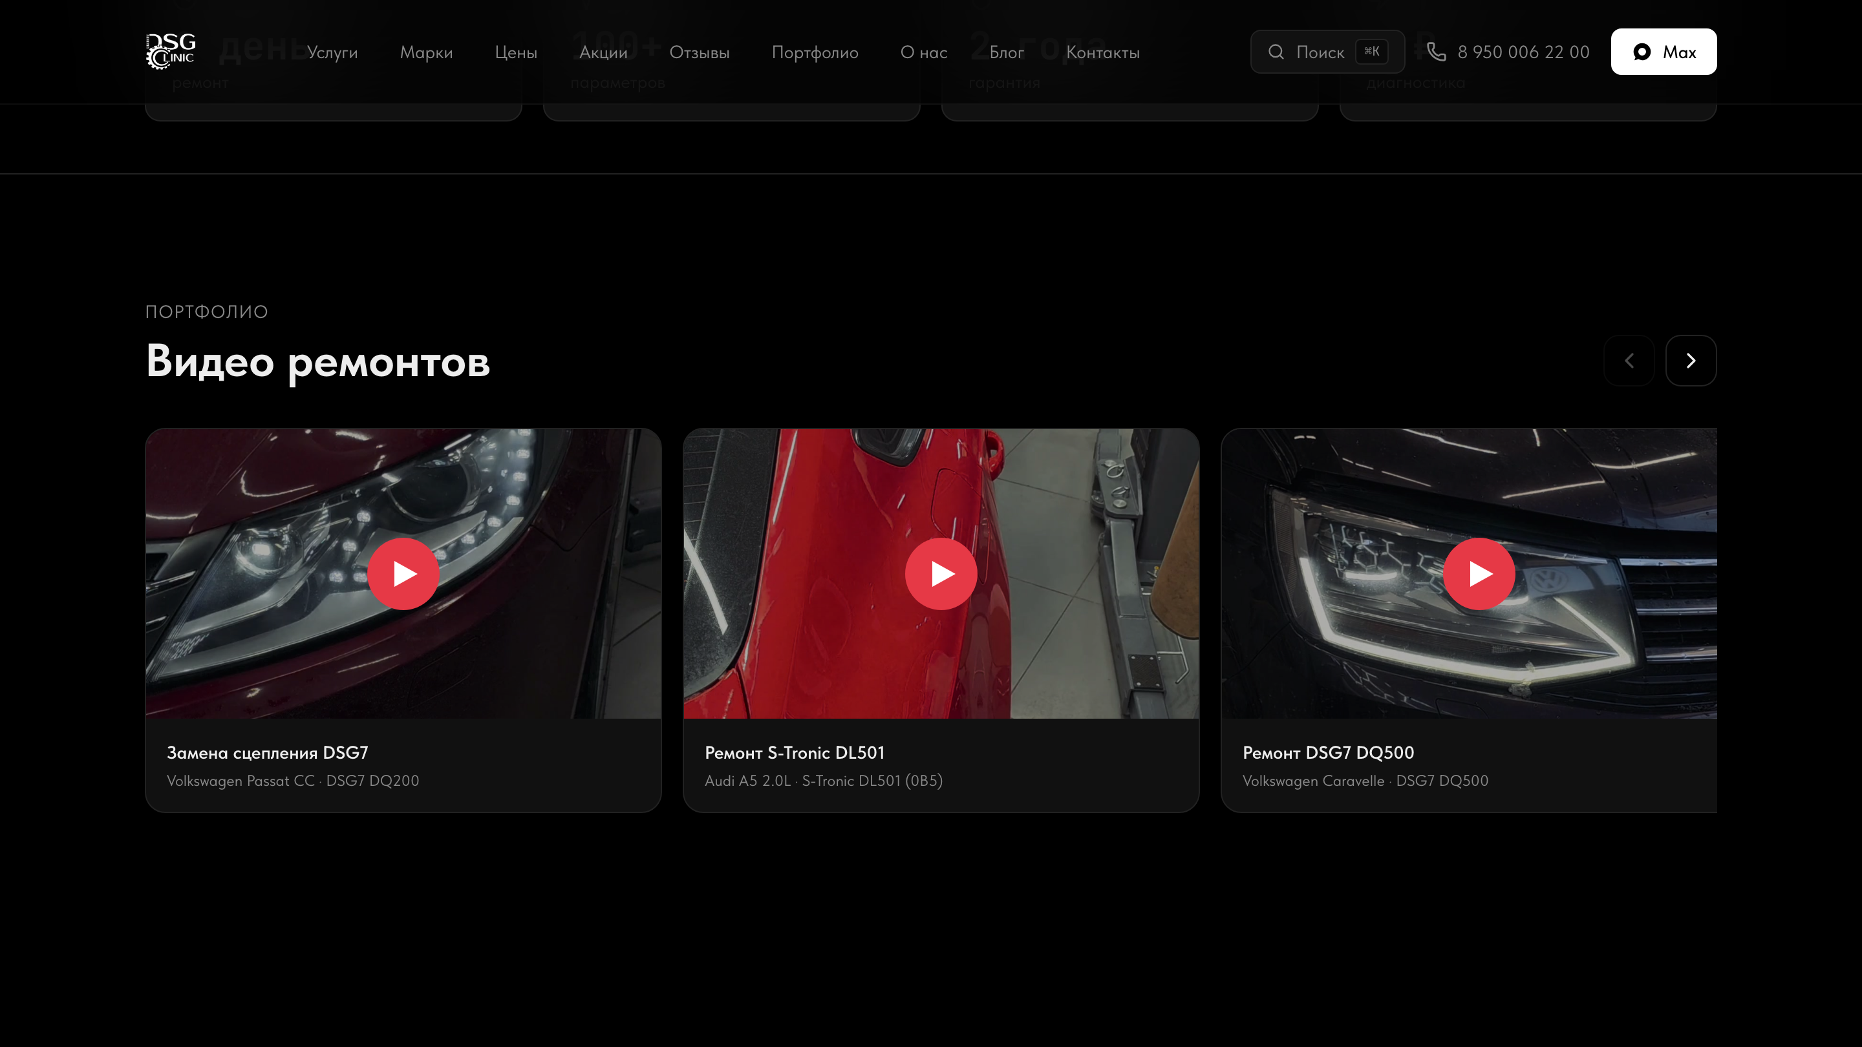
Task: Navigate to Цены page
Action: click(x=515, y=52)
